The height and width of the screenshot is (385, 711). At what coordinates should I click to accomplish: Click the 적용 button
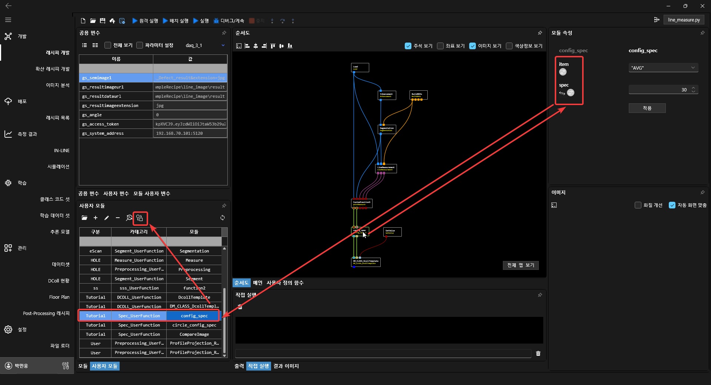647,108
